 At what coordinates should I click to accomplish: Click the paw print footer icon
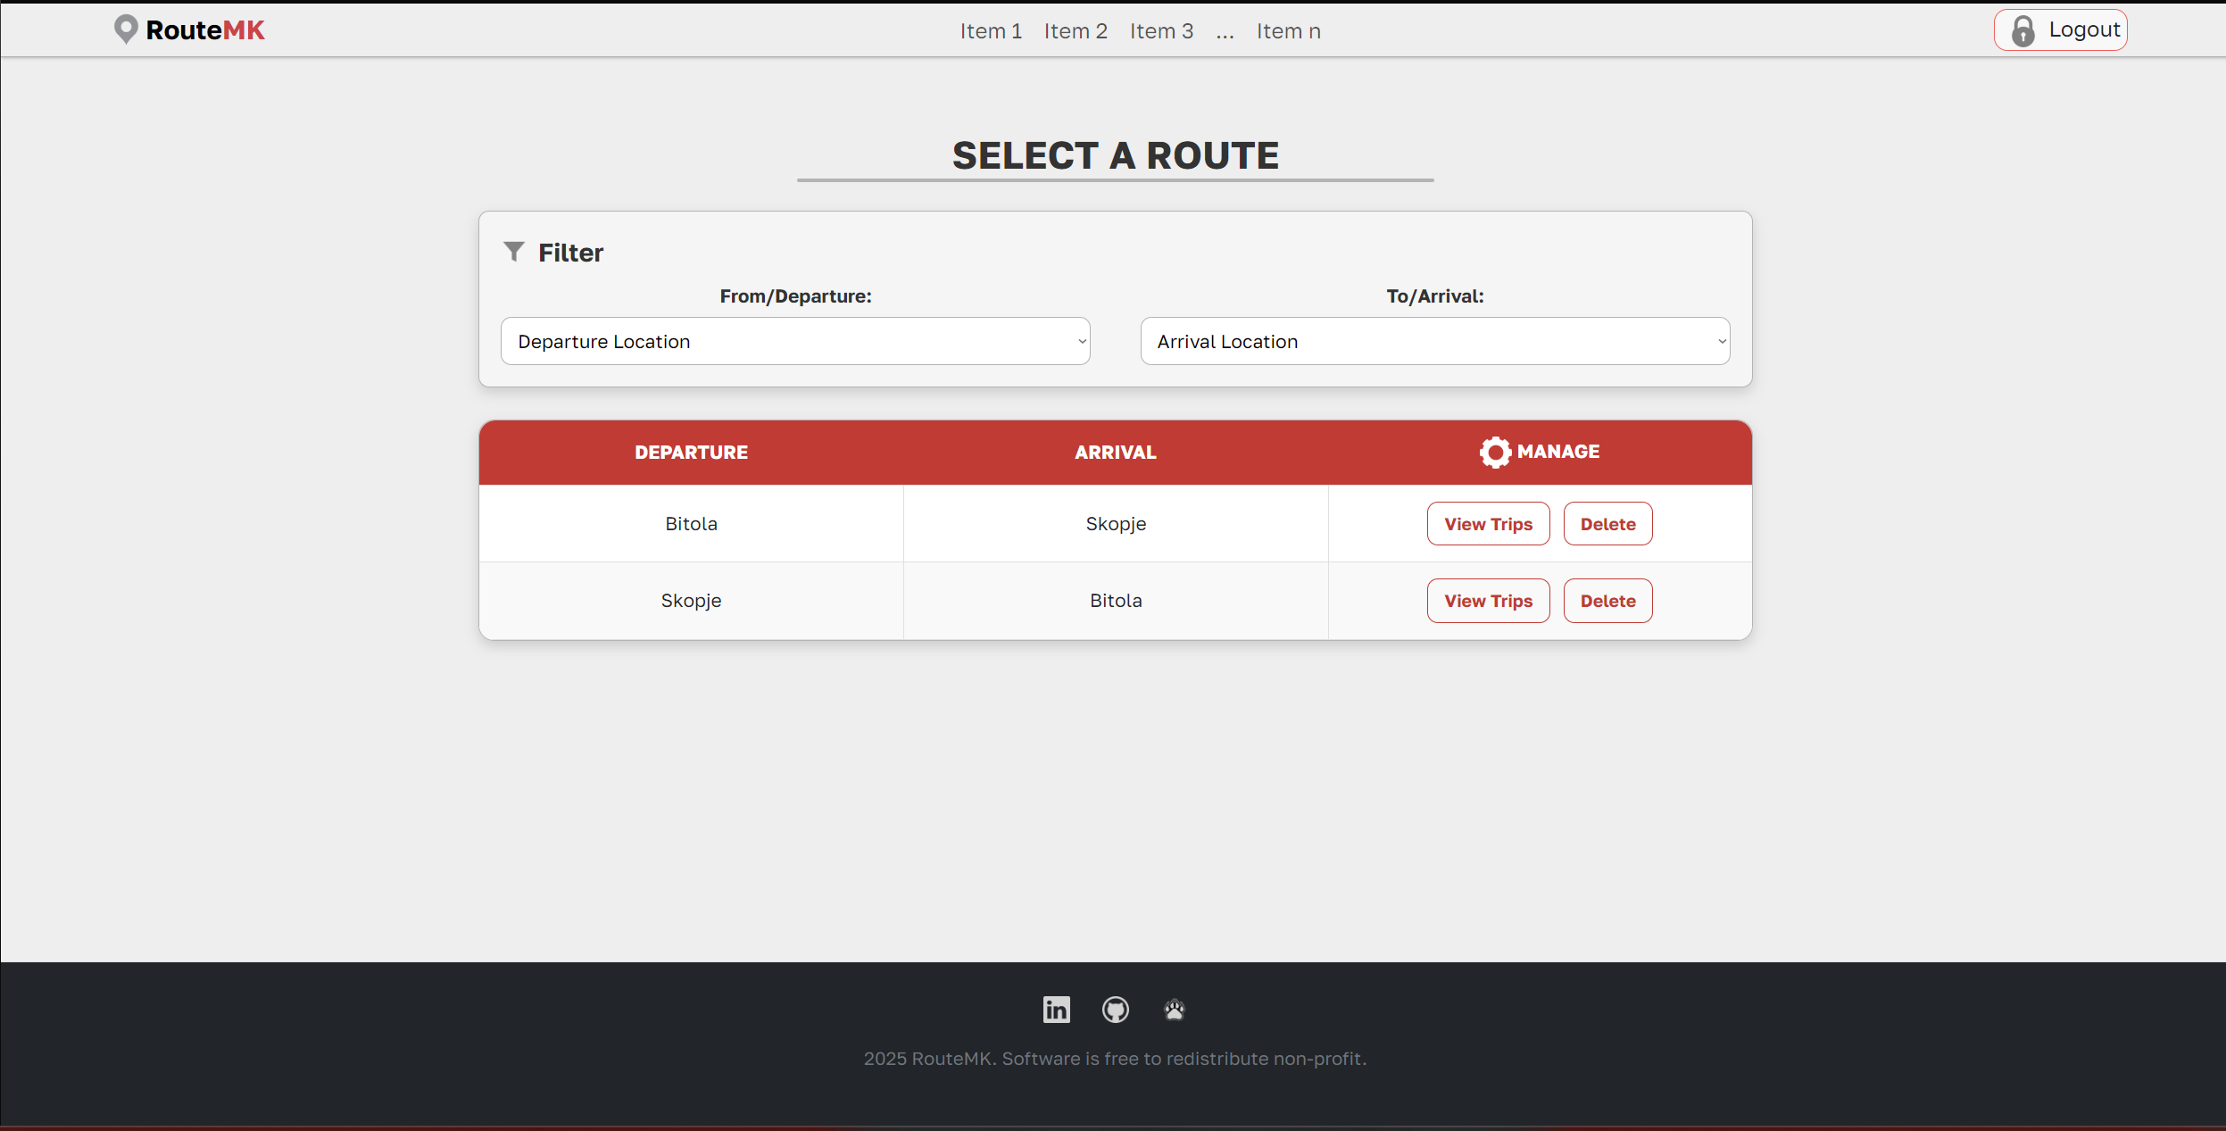1174,1010
